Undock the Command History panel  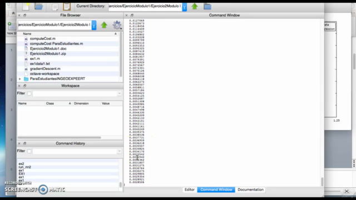pos(24,143)
